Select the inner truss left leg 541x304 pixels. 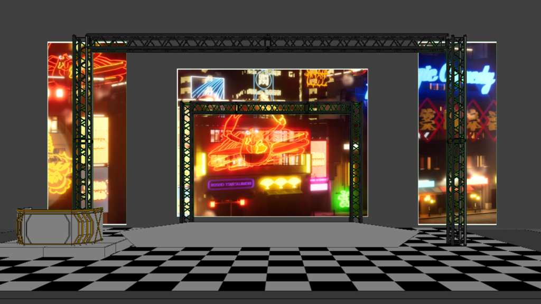tap(186, 164)
